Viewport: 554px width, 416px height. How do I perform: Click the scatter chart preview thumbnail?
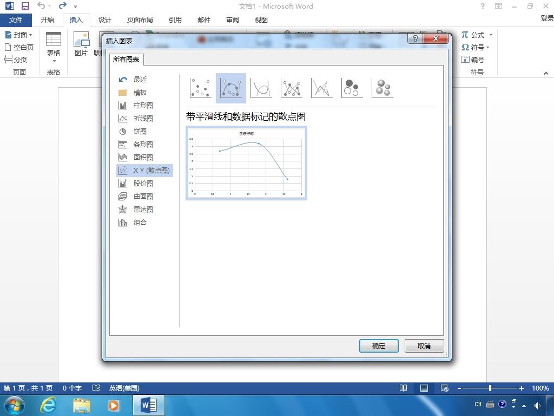[x=246, y=163]
